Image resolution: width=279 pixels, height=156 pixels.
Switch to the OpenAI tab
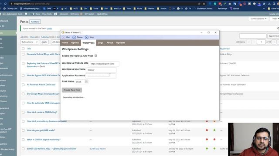point(75,42)
